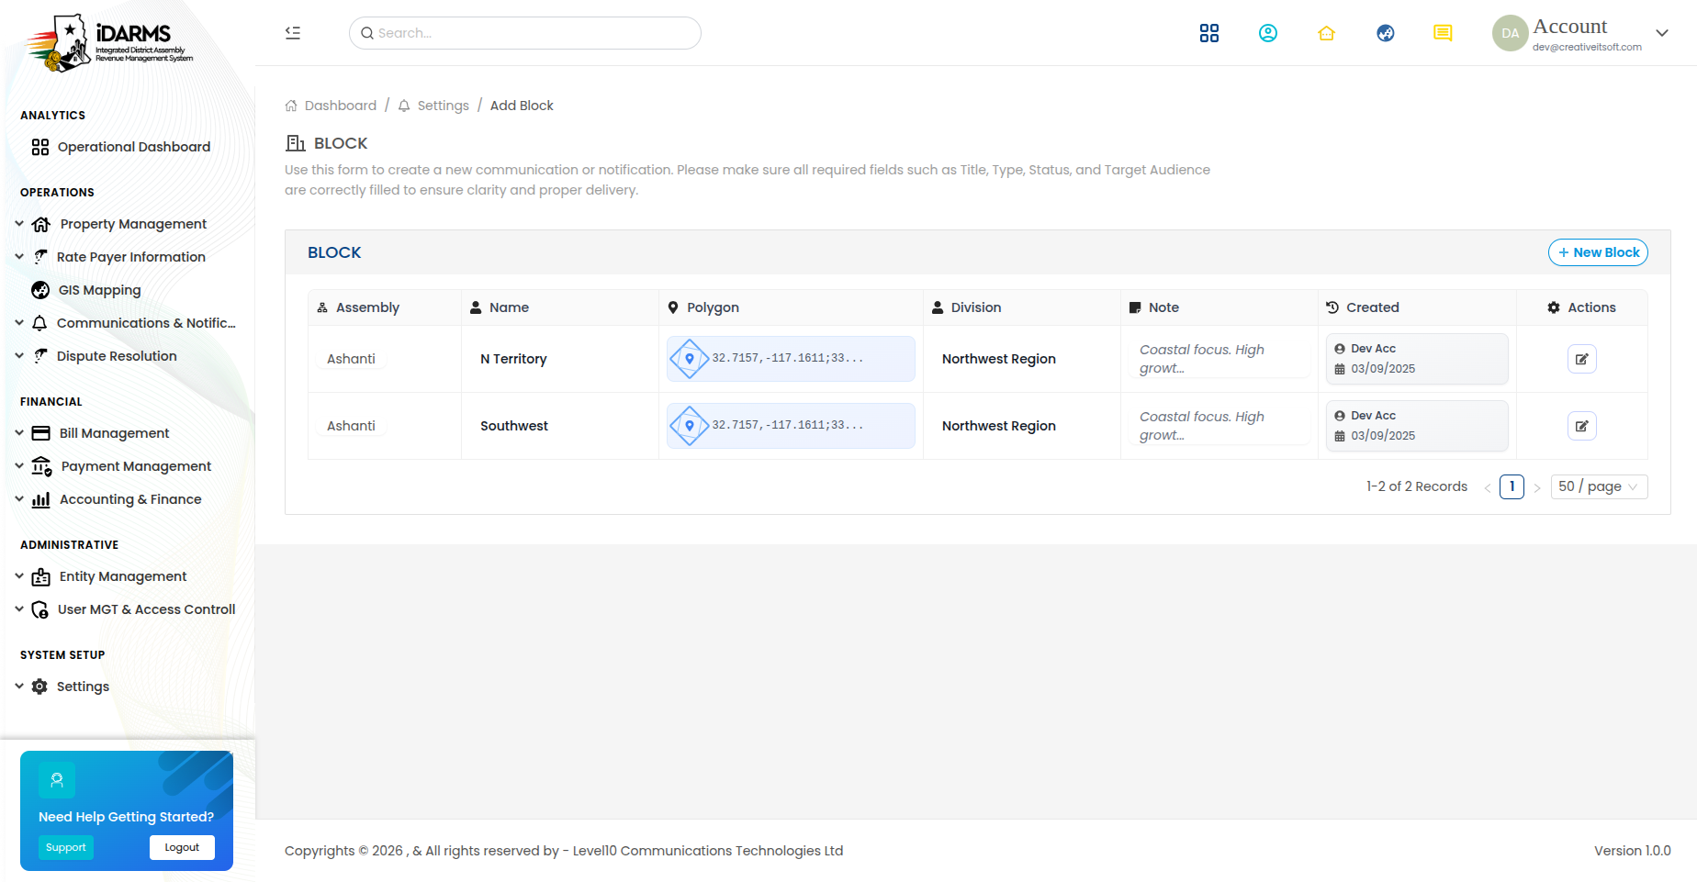Click the orange home icon in header

1326,33
